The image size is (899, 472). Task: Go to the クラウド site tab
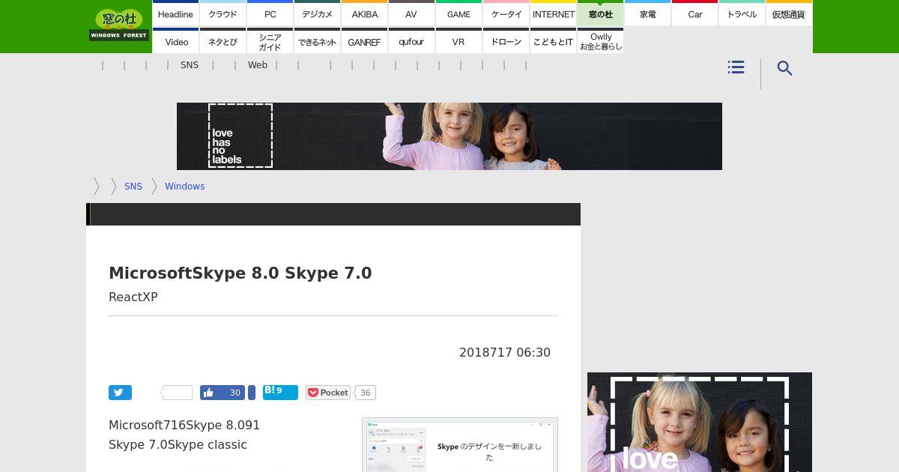pyautogui.click(x=223, y=13)
